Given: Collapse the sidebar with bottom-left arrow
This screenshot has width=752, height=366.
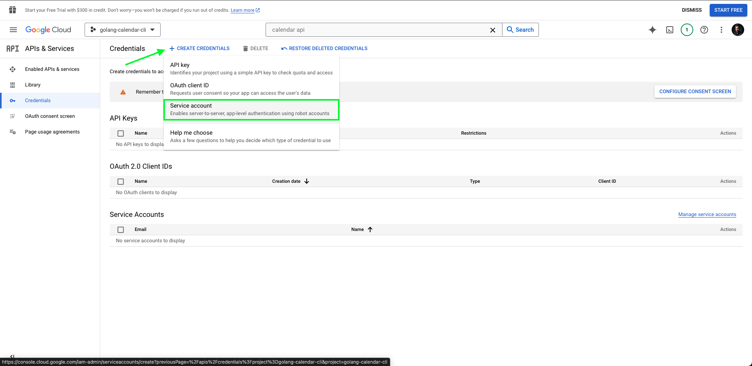Looking at the screenshot, I should [x=12, y=356].
